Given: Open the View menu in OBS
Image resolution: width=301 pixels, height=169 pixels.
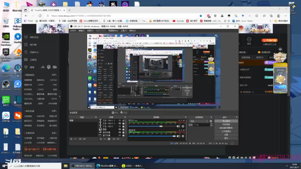Looking at the screenshot, I should [90, 31].
